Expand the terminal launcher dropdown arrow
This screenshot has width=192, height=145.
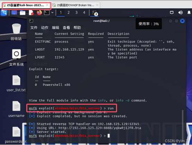52,12
